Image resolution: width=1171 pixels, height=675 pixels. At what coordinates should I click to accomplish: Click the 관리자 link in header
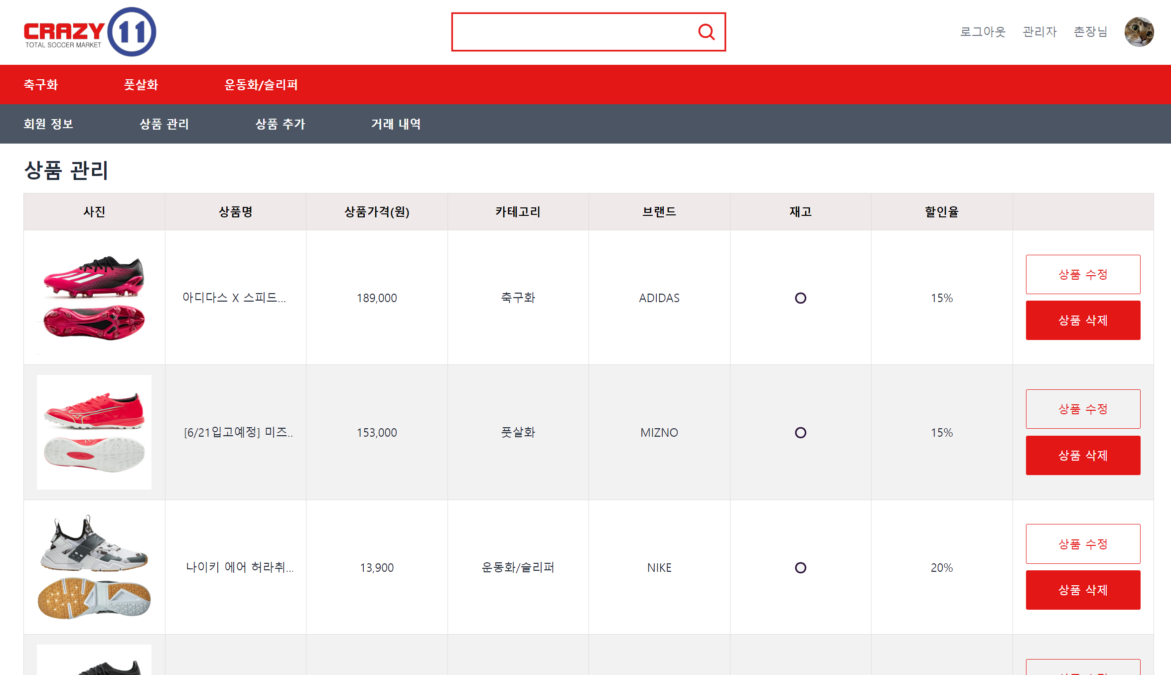1039,32
